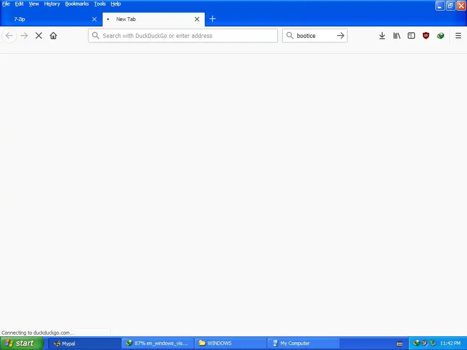Open the WINDOWS folder taskbar item
Viewport: 467px width, 350px height.
click(x=230, y=344)
